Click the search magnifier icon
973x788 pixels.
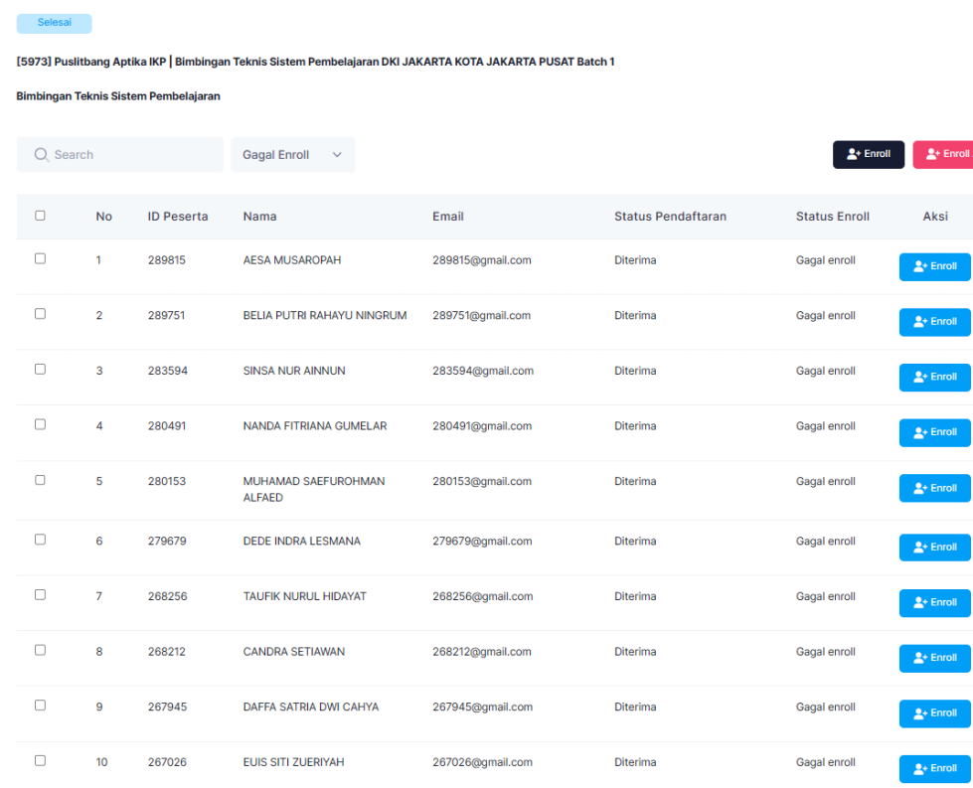(41, 155)
